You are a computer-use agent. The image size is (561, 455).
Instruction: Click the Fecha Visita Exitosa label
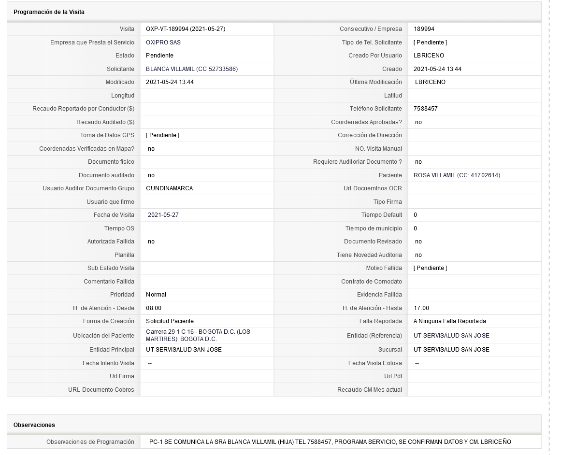(375, 363)
